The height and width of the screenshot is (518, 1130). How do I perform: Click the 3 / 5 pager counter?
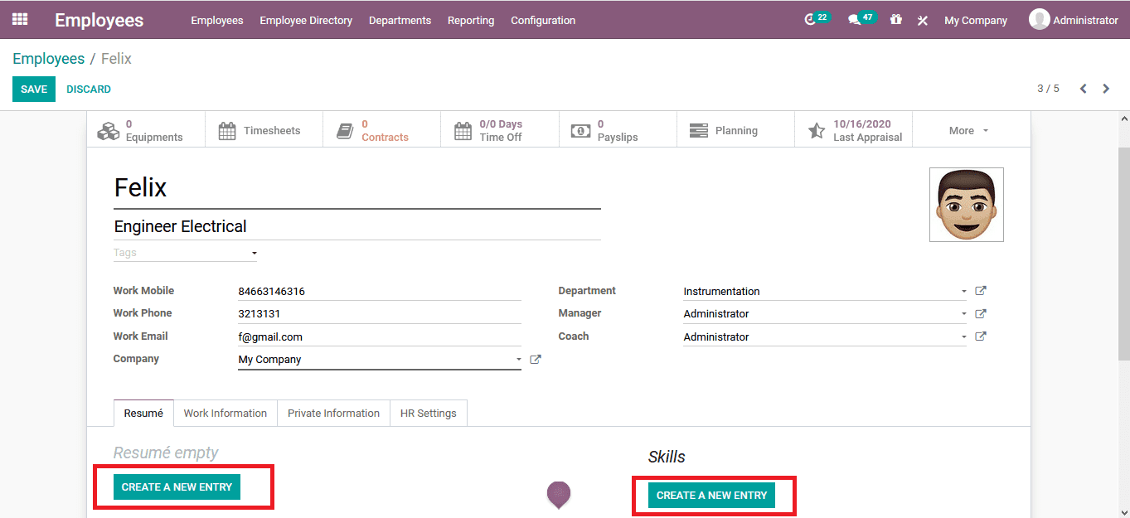1048,89
